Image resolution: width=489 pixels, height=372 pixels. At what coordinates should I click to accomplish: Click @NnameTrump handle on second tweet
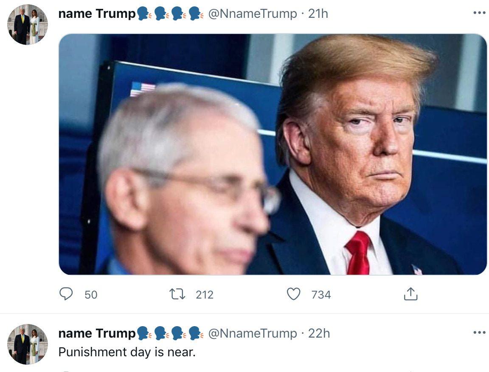(252, 333)
